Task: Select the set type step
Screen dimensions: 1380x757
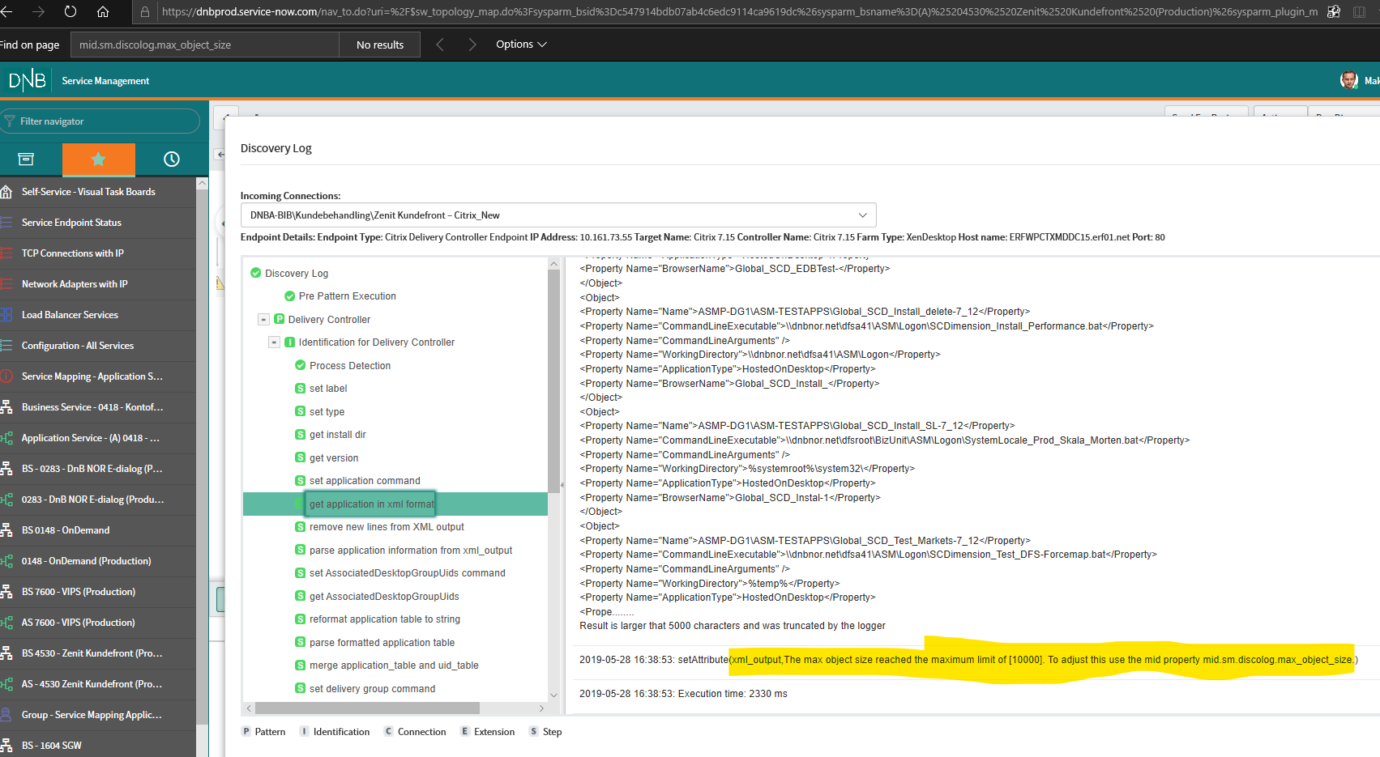Action: pyautogui.click(x=327, y=412)
